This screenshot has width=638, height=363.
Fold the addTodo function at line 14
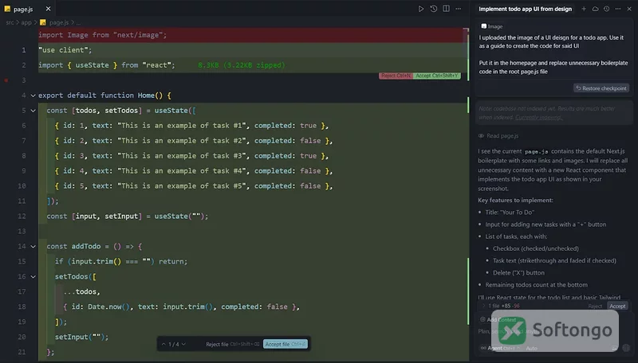(x=33, y=247)
